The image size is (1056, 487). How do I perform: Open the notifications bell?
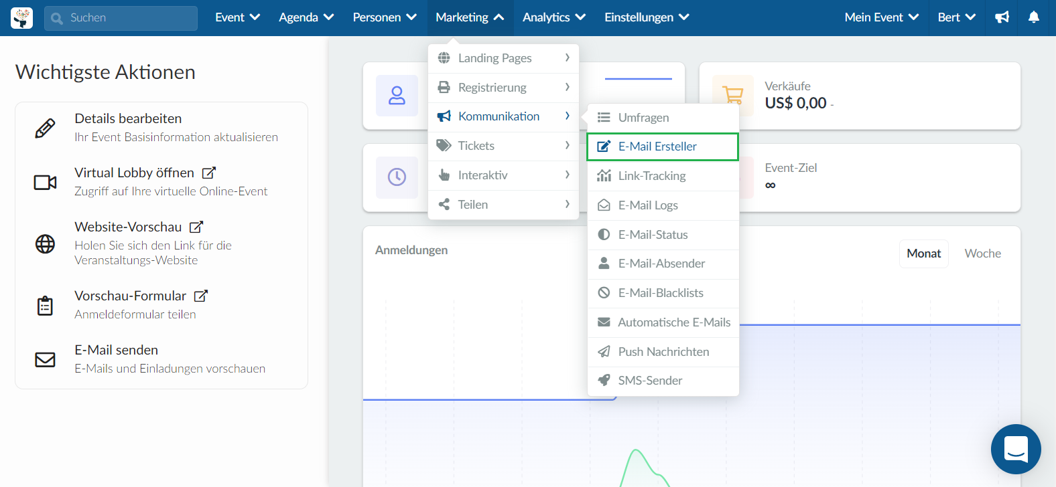[1034, 17]
